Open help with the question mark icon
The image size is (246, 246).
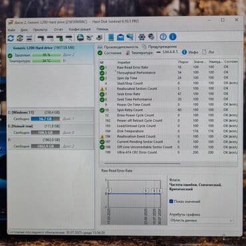pyautogui.click(x=163, y=37)
